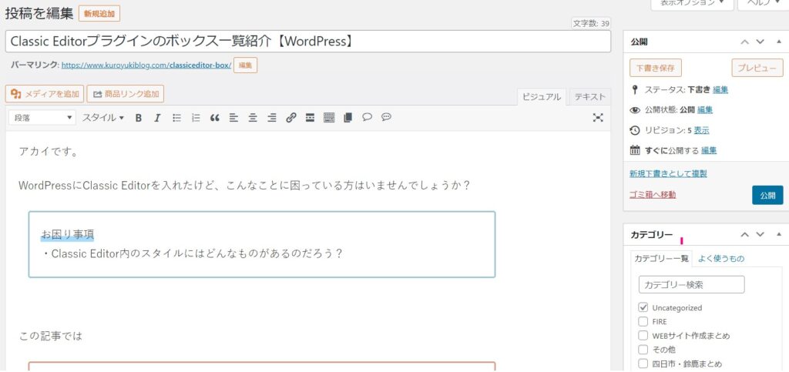Click the eye icon beside 公開状態
789x372 pixels.
pos(635,110)
